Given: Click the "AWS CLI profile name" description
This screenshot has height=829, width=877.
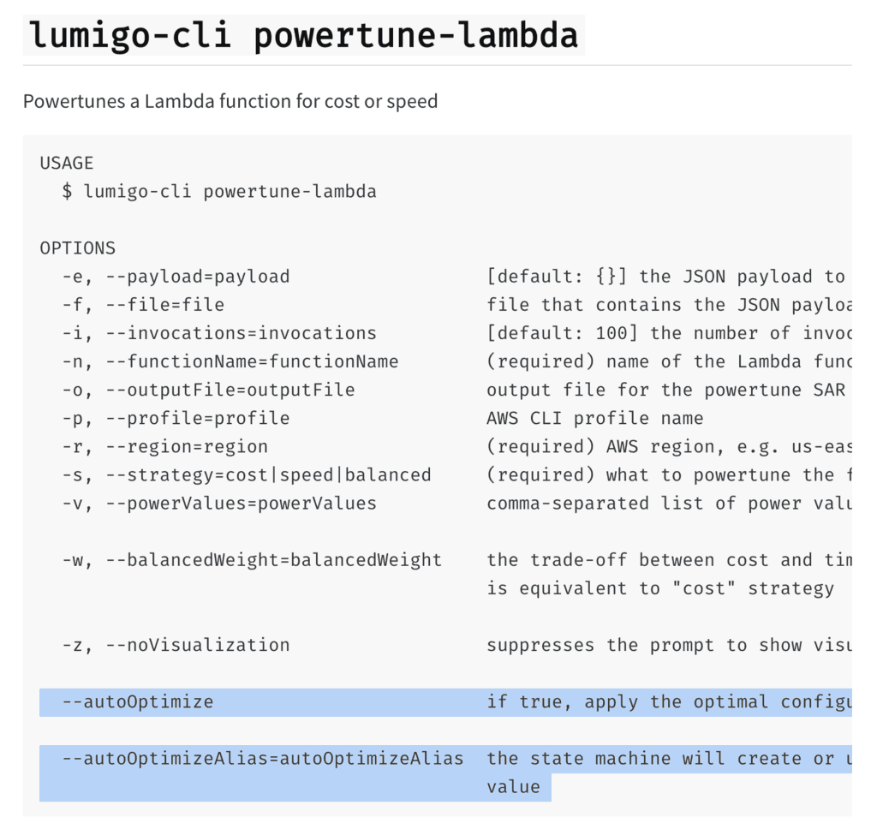Looking at the screenshot, I should pyautogui.click(x=595, y=418).
